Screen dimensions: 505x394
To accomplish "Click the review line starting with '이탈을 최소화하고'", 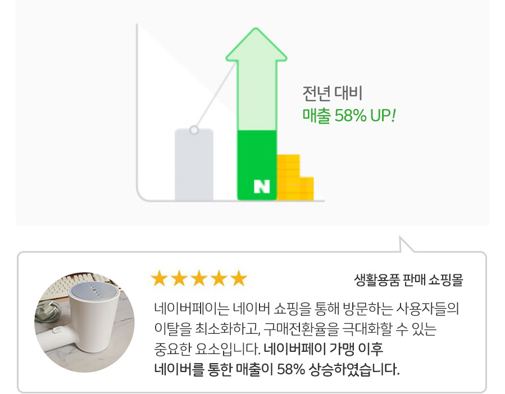I will tap(295, 329).
